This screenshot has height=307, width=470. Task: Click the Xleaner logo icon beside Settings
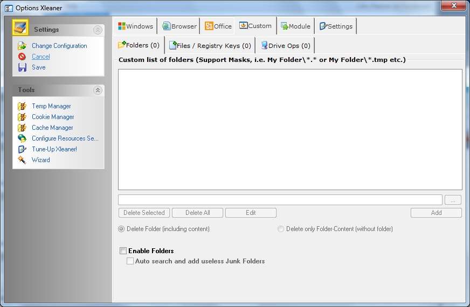point(20,27)
